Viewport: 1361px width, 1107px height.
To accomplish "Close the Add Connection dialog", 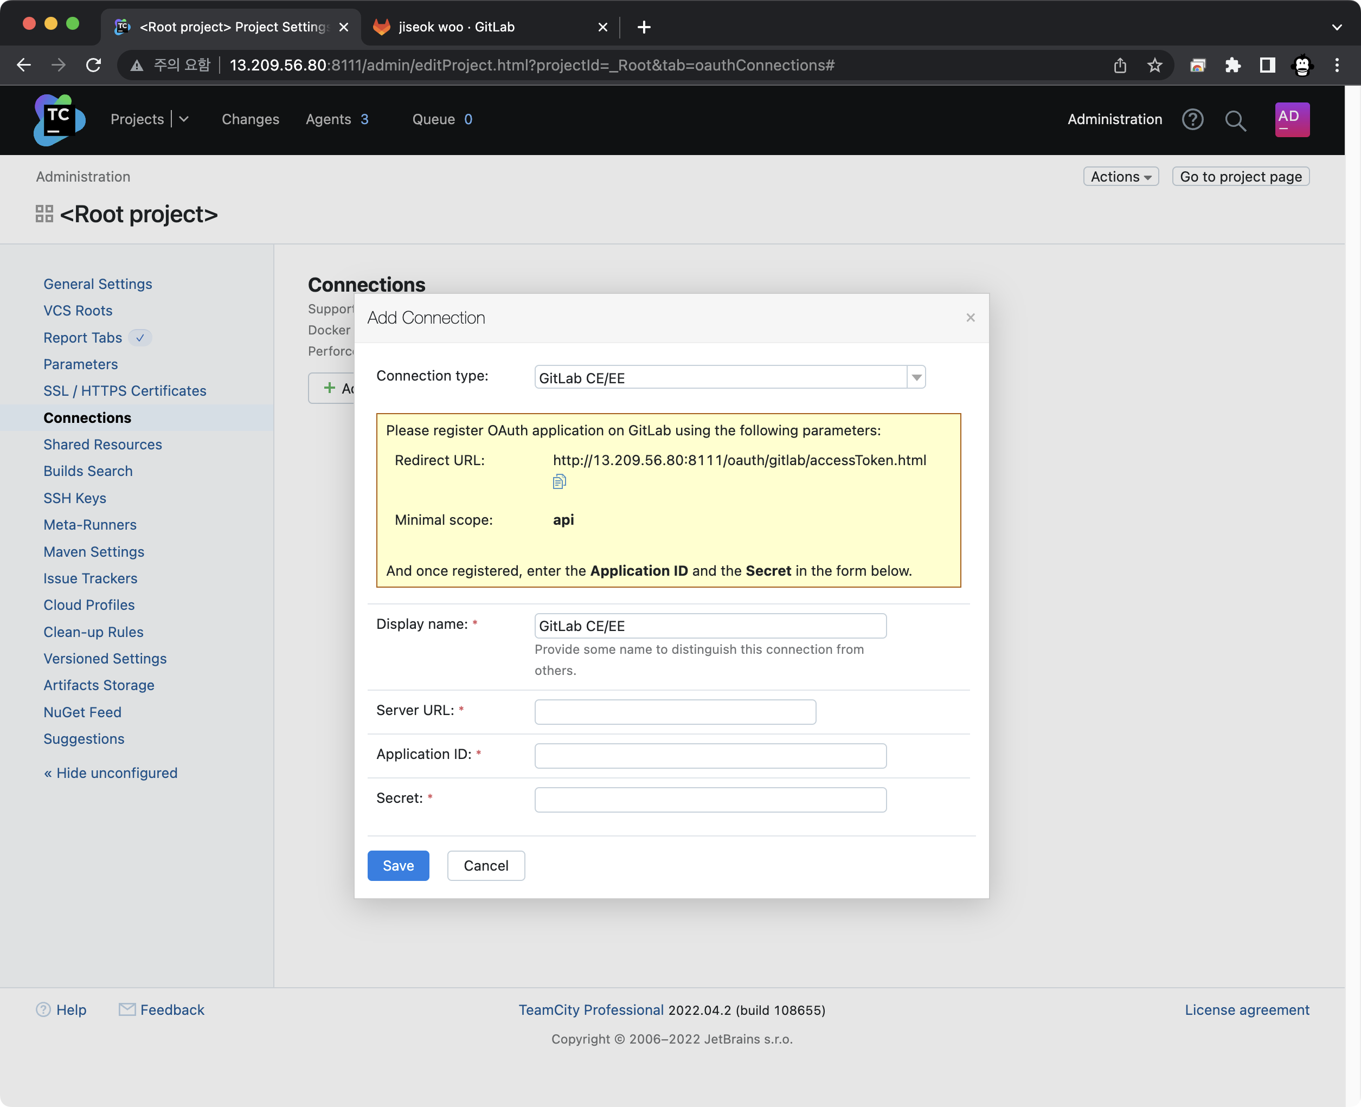I will 970,318.
